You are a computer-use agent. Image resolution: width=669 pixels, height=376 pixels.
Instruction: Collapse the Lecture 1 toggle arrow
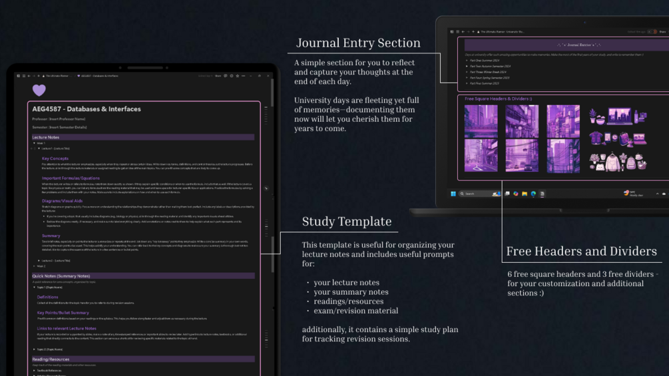(x=39, y=149)
